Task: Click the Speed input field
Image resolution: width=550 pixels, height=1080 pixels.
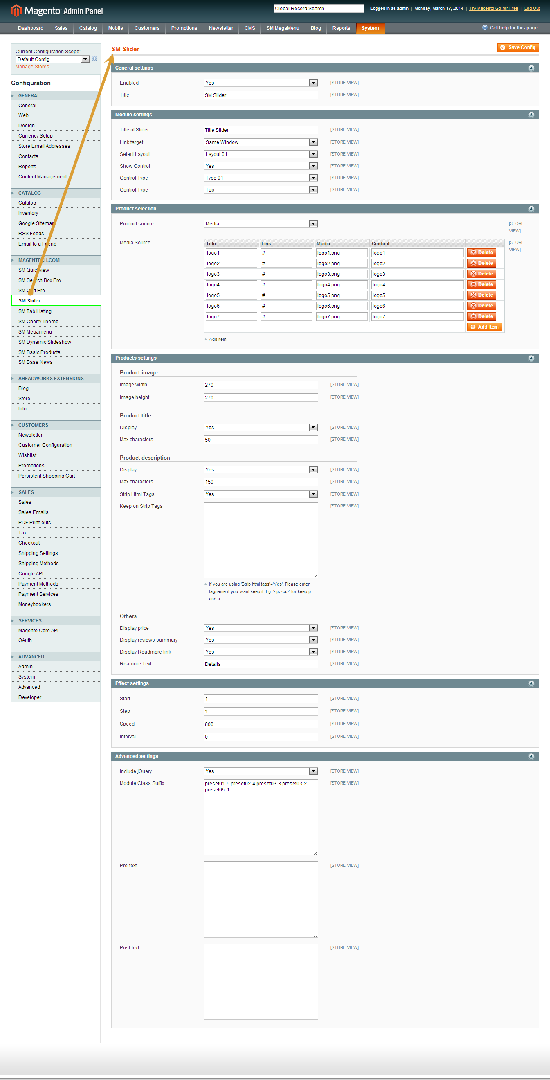Action: point(260,724)
